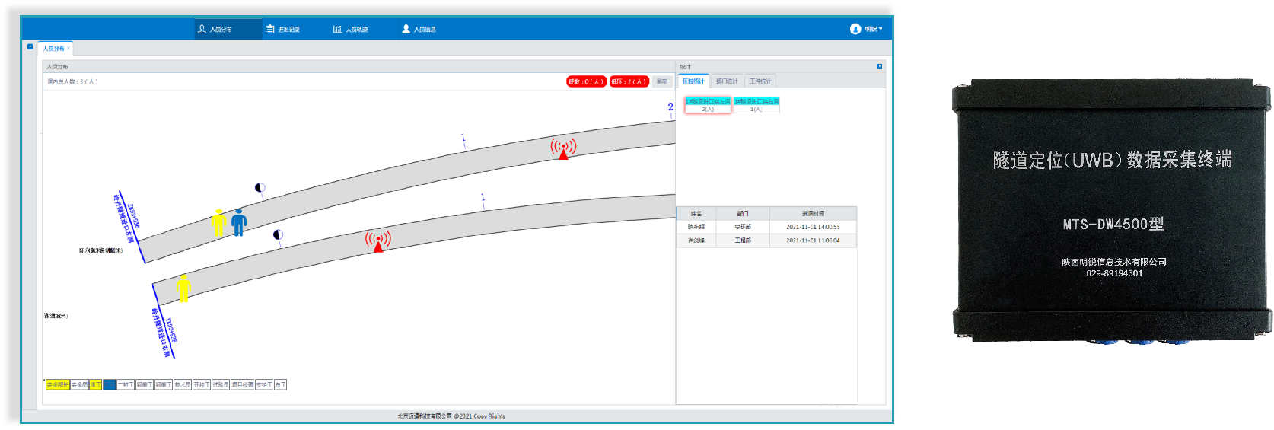Click the user avatar icon in header
The image size is (1274, 430).
pos(855,29)
